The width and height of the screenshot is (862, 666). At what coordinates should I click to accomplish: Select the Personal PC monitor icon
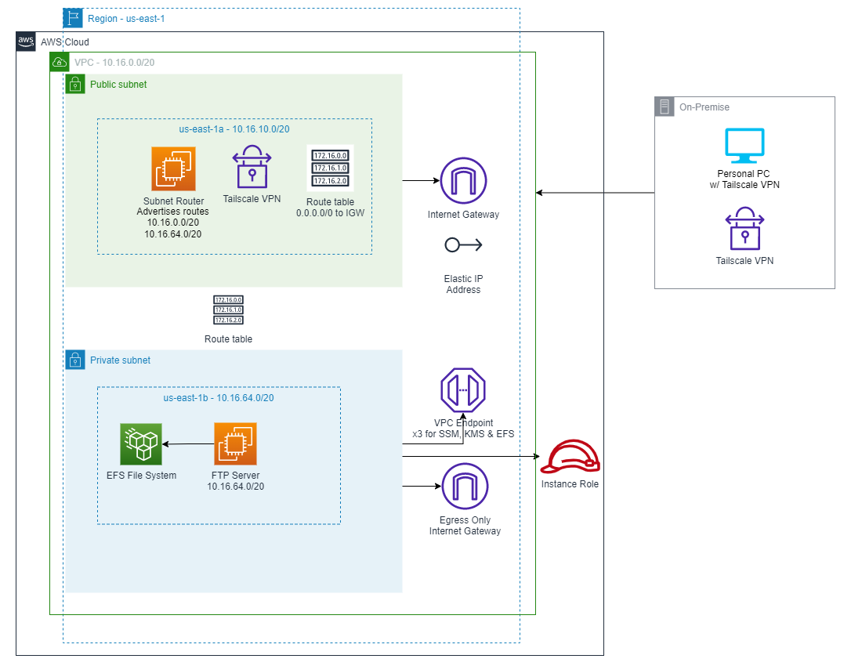[x=744, y=145]
